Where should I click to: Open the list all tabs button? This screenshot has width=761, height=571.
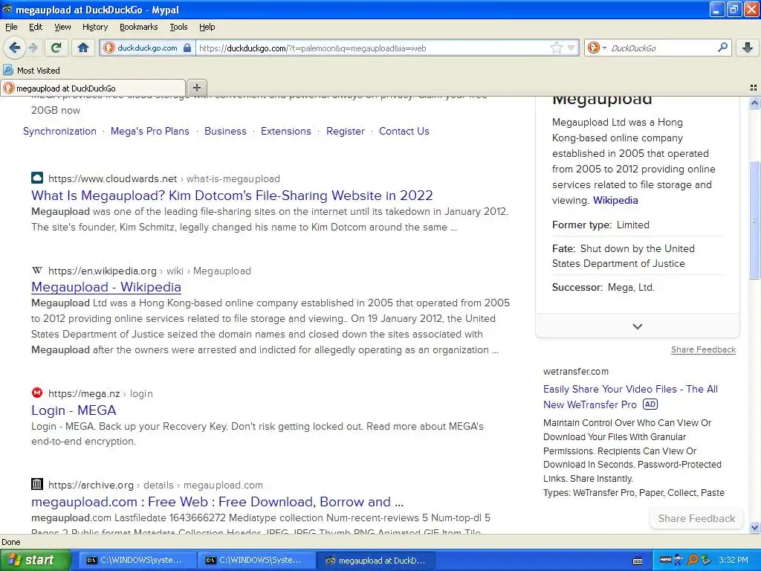point(754,88)
